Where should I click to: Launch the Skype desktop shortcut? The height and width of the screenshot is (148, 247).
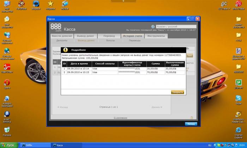point(239,100)
